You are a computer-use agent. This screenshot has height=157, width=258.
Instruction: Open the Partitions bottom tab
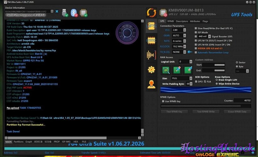19,142
